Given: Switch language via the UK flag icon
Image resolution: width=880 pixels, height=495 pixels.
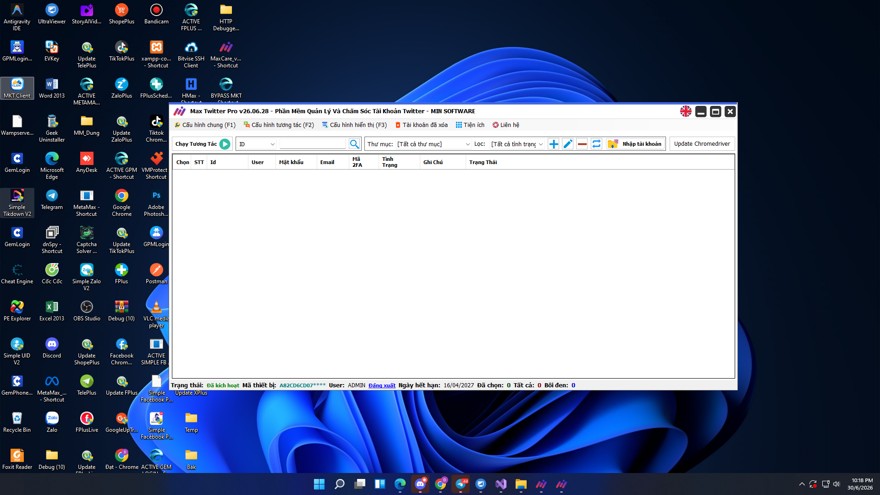Looking at the screenshot, I should click(686, 111).
